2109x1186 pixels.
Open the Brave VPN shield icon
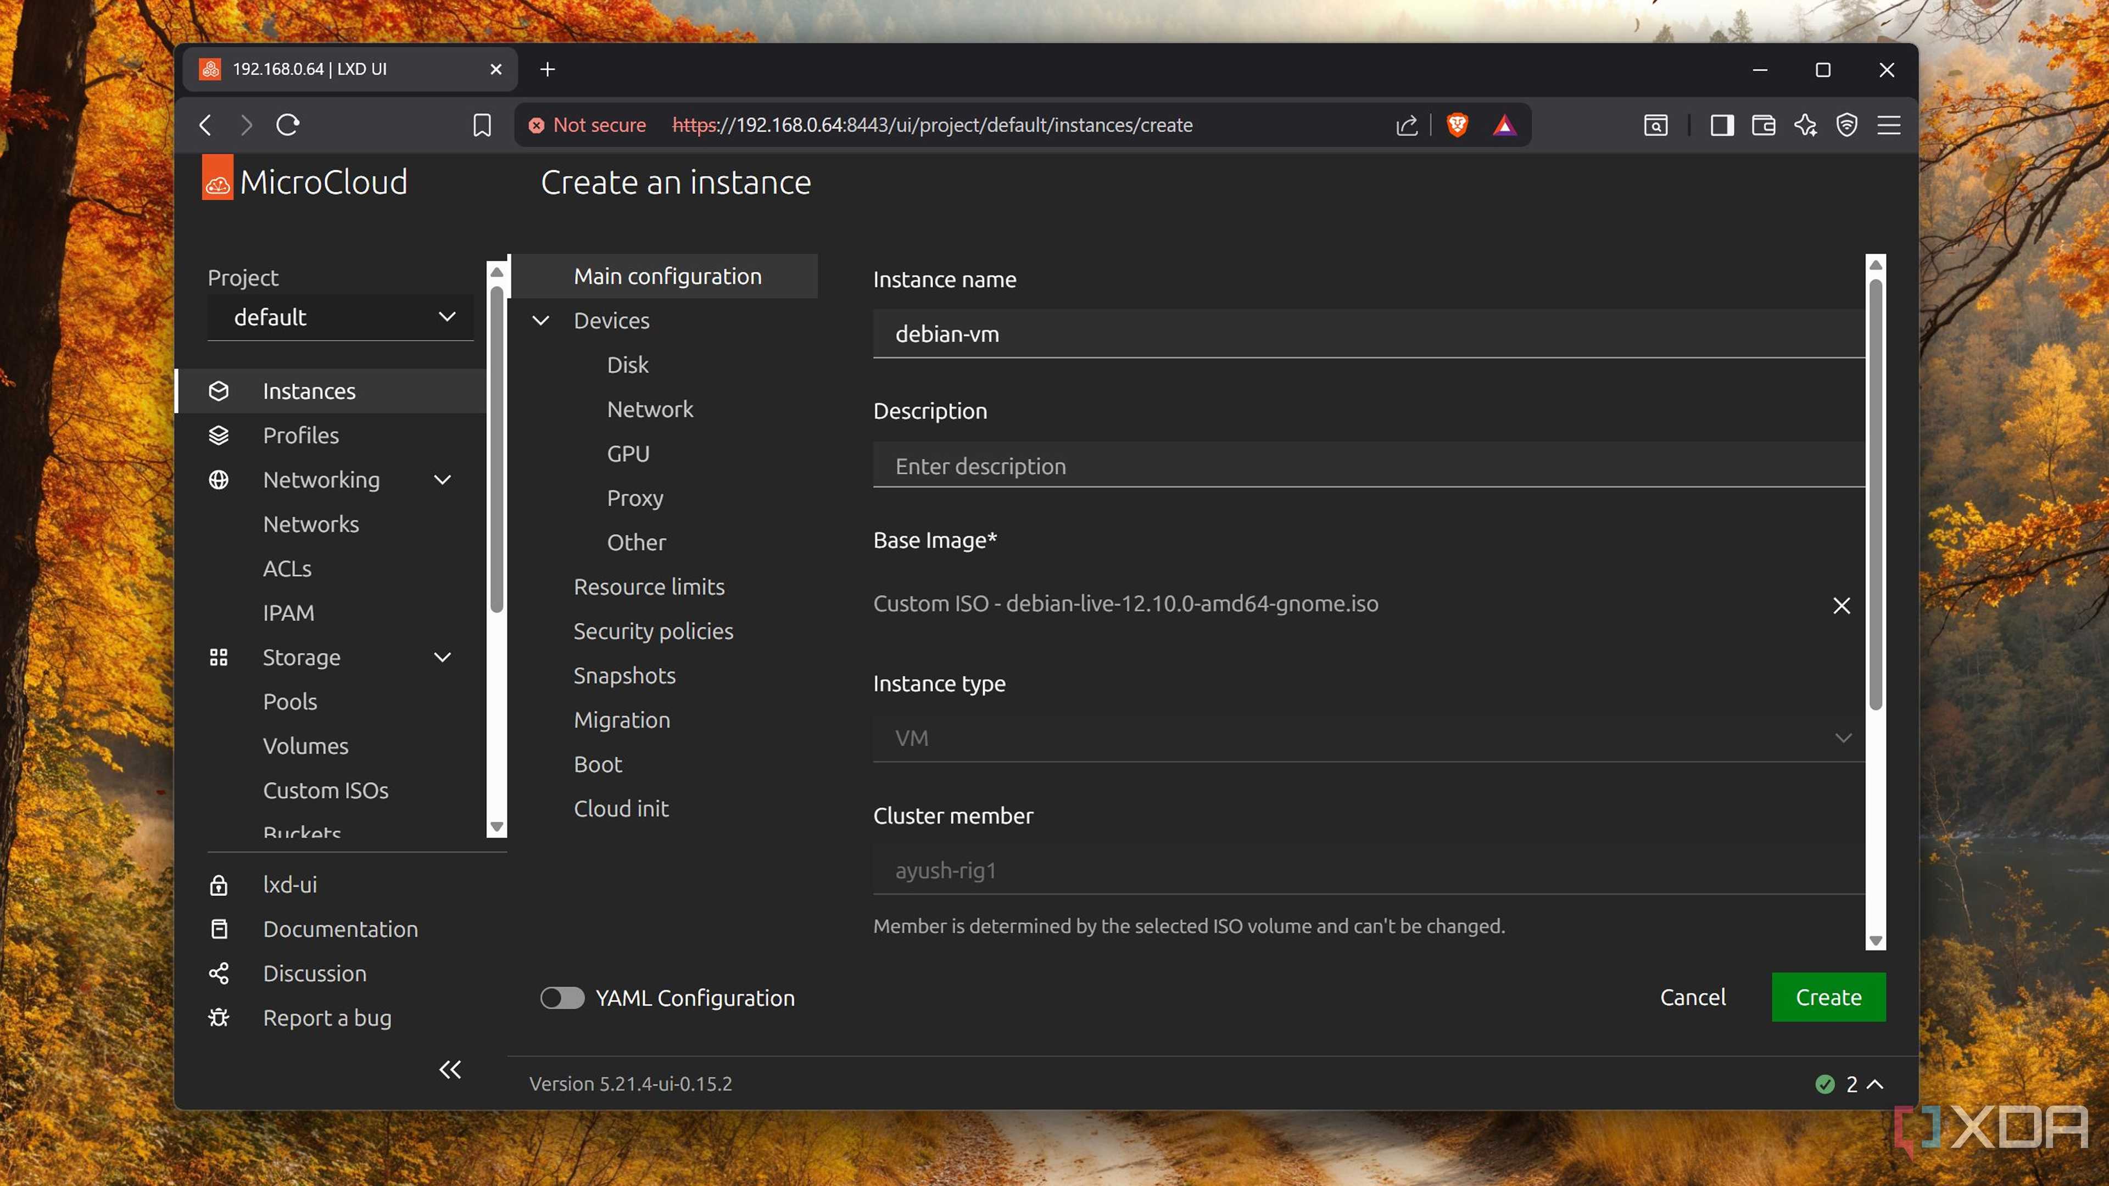1847,125
